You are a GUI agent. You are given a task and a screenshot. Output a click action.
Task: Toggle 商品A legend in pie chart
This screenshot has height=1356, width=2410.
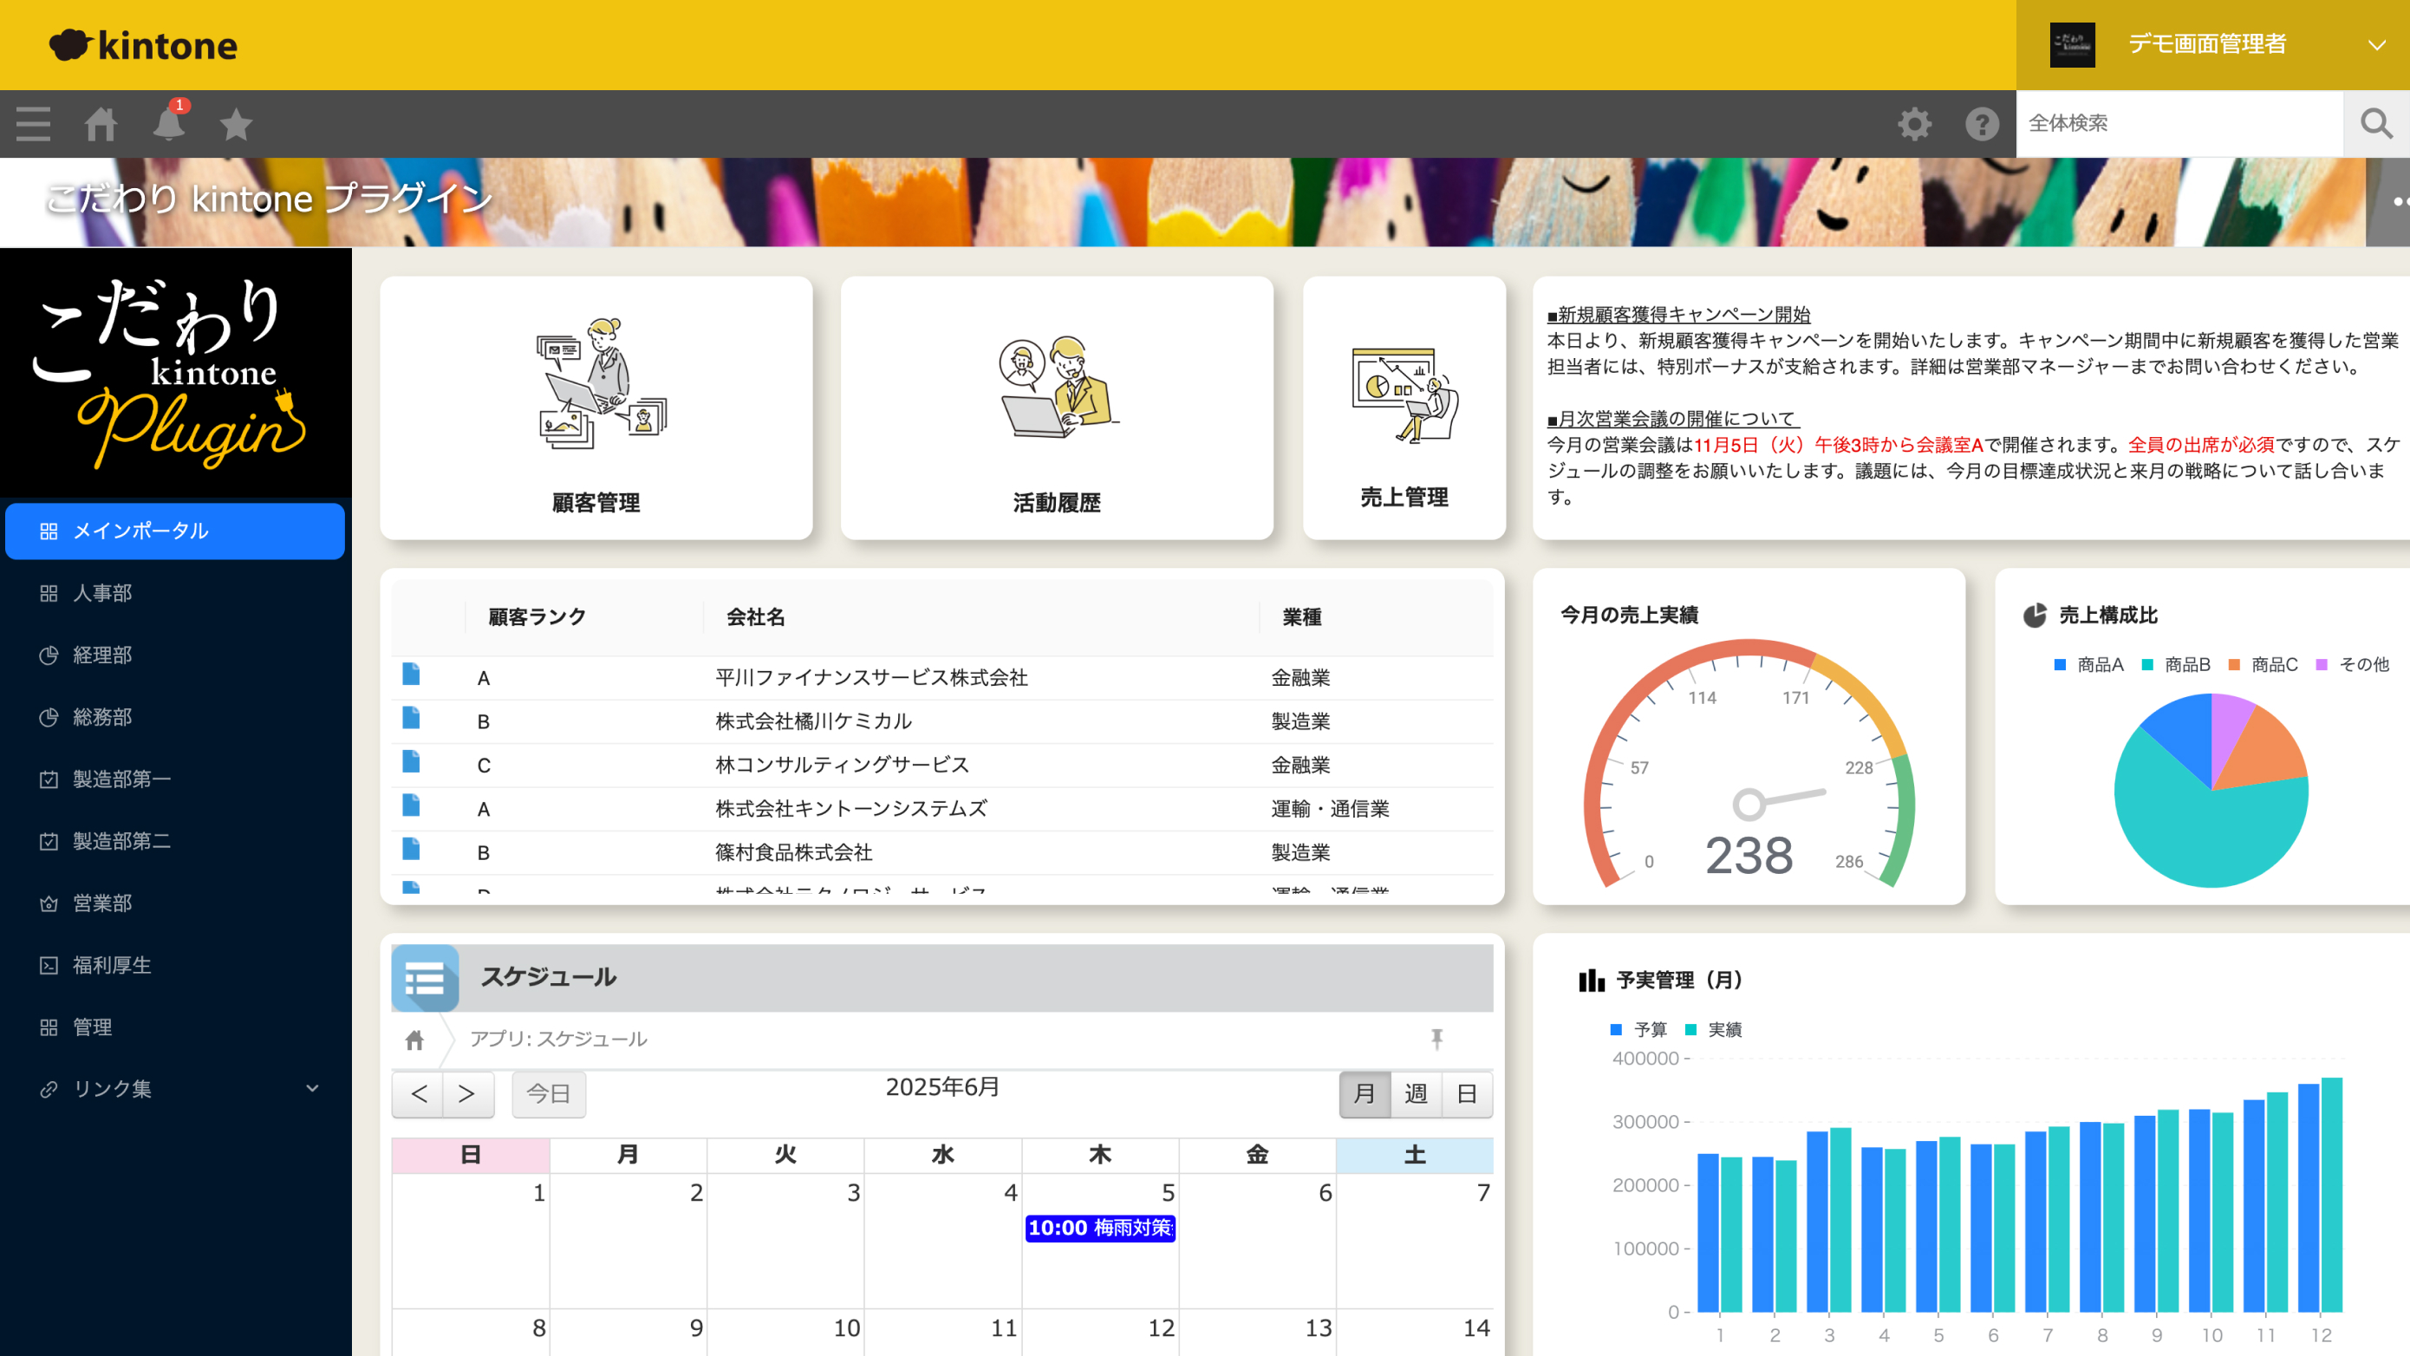pos(2088,664)
